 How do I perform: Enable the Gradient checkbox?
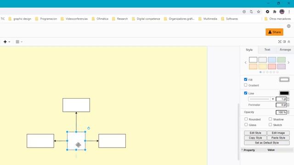pos(246,85)
